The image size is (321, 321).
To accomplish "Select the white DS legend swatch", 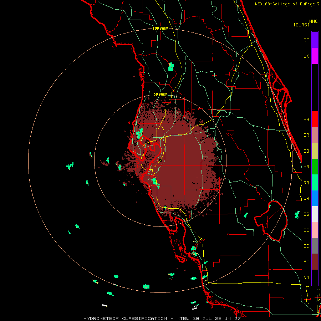I will (315, 214).
